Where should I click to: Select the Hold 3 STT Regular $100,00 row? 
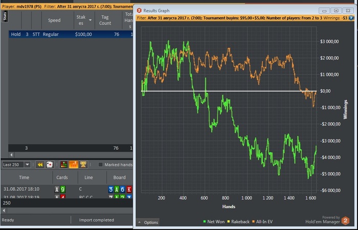point(71,34)
